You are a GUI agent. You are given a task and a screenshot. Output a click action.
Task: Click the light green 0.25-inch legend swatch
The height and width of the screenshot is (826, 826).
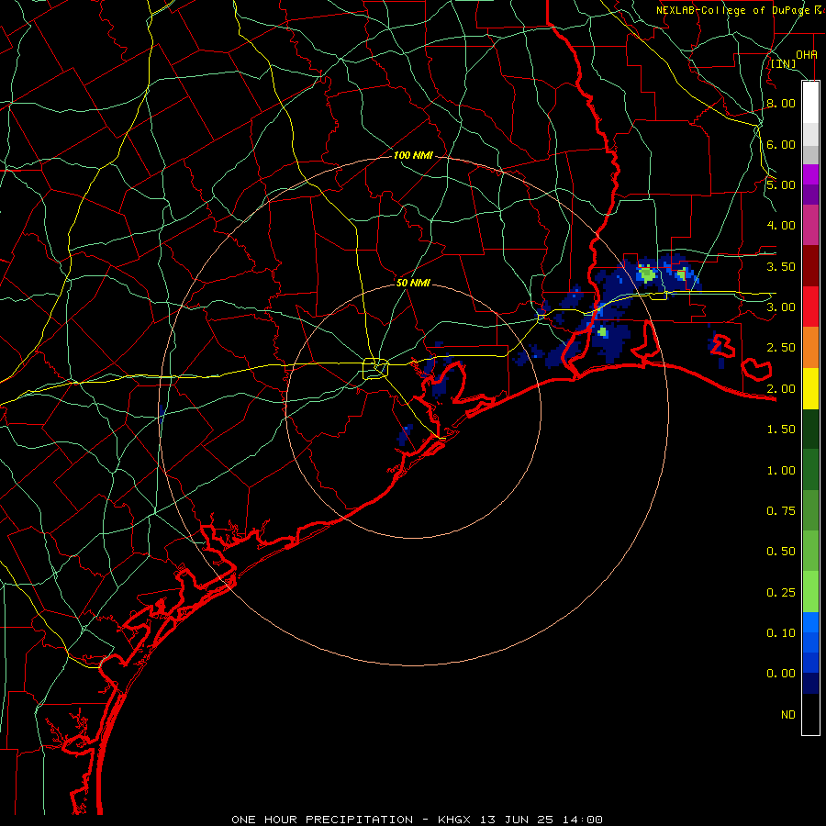point(810,592)
